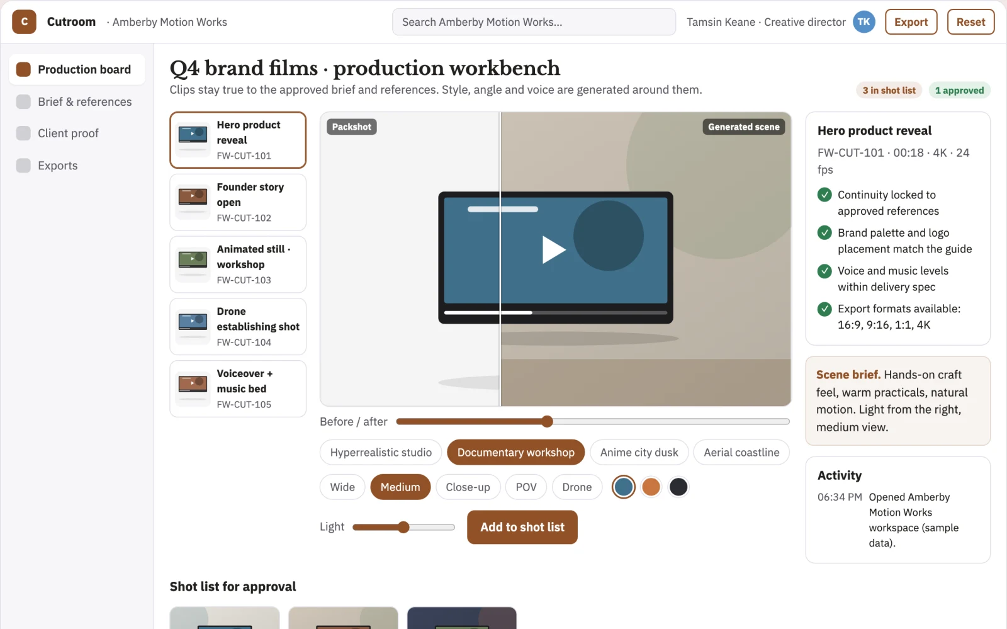Pick the orange color swatch
This screenshot has height=629, width=1007.
coord(651,487)
